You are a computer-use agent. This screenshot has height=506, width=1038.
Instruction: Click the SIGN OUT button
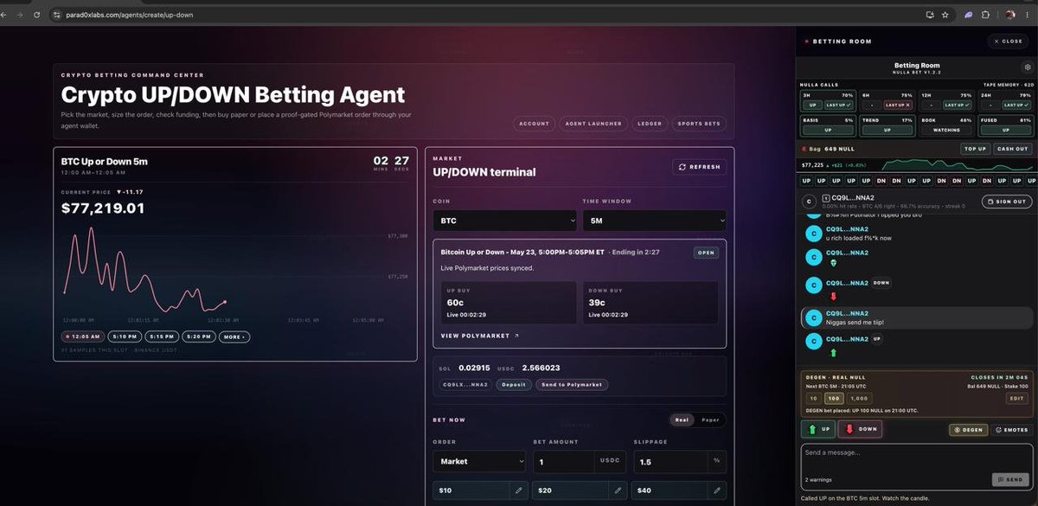(x=1007, y=202)
